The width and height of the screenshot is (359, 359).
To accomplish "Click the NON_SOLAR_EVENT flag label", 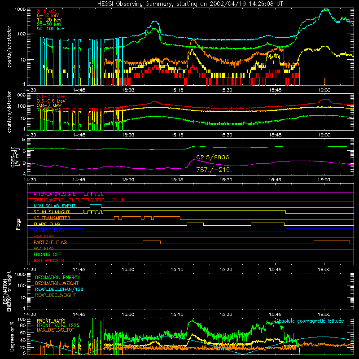I will point(54,206).
